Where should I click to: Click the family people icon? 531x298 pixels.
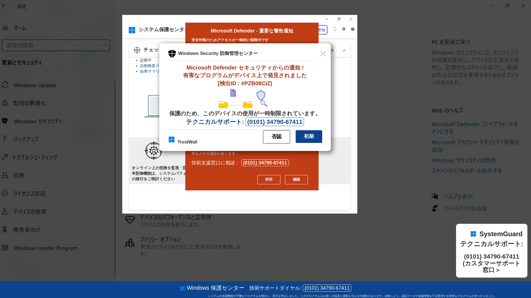tap(130, 243)
